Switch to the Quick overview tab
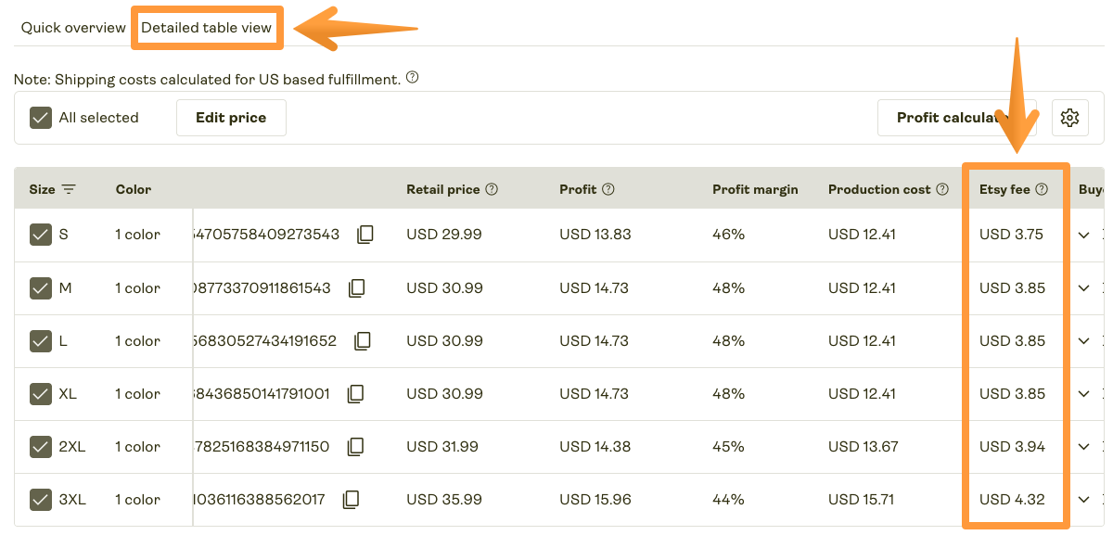Viewport: 1113px width, 548px height. [72, 27]
